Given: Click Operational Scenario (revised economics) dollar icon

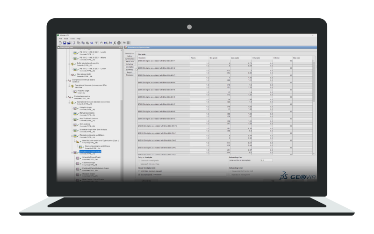Looking at the screenshot, I should tap(72, 102).
